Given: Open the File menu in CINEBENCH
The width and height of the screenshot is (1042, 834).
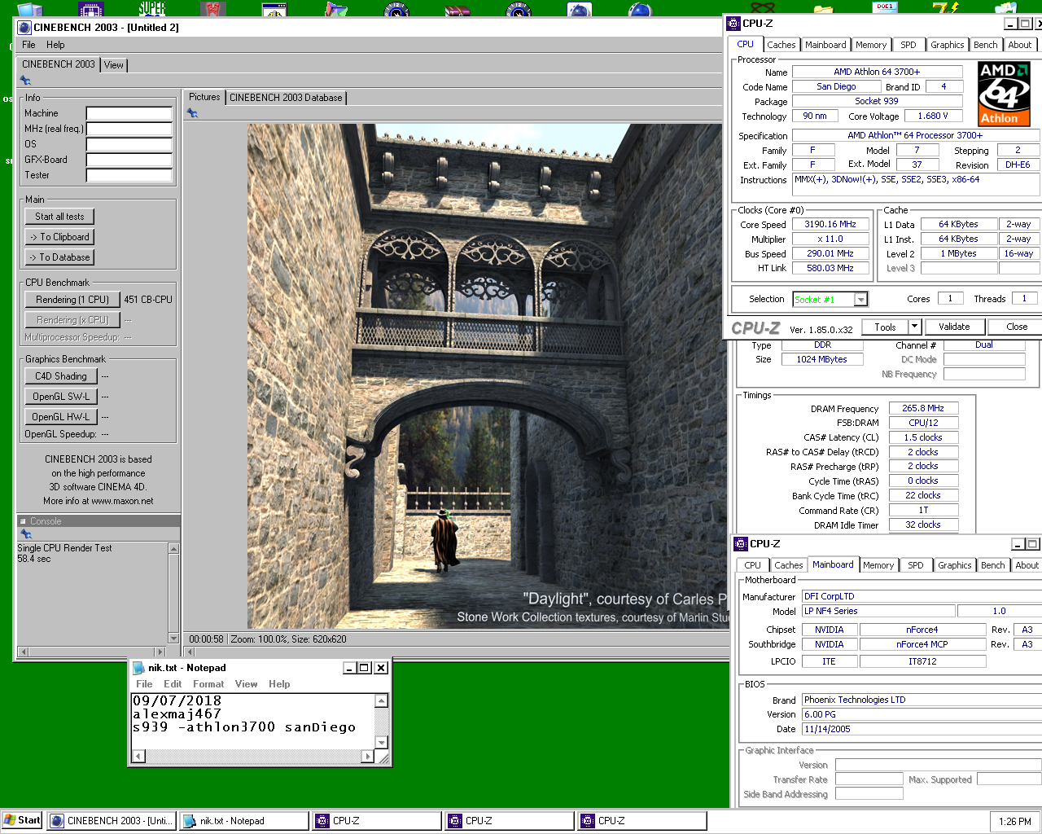Looking at the screenshot, I should 28,45.
